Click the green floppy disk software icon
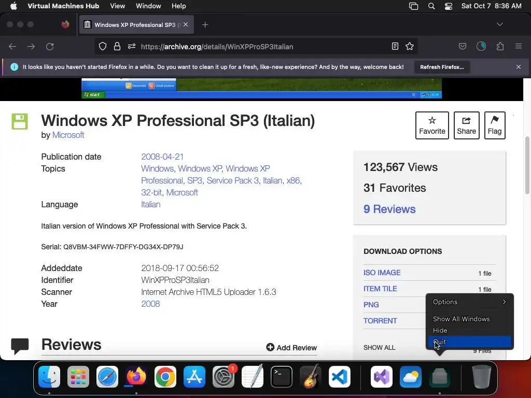The height and width of the screenshot is (398, 531). click(20, 121)
